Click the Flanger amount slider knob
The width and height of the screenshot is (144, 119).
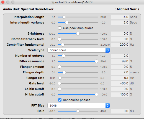(x=59, y=67)
